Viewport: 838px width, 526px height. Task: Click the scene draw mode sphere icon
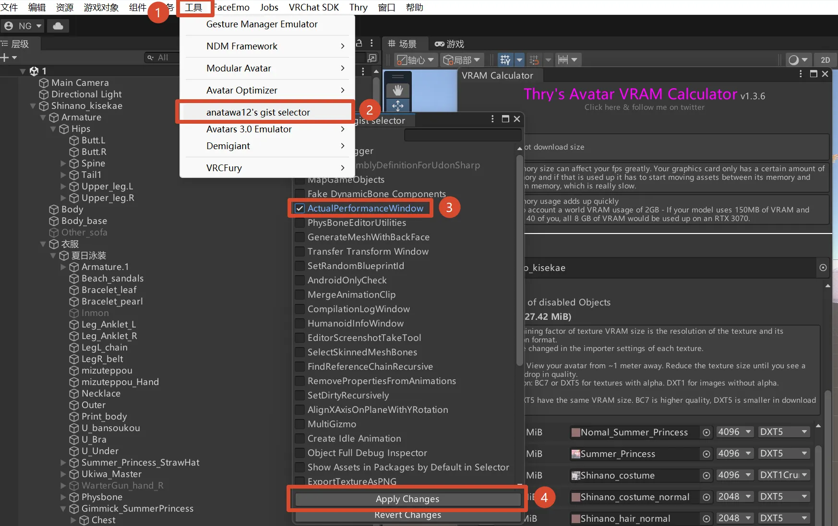point(793,60)
